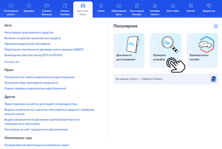The height and width of the screenshot is (149, 222).
Task: Click the house icon for Земля Дом
Action: click(x=173, y=6)
